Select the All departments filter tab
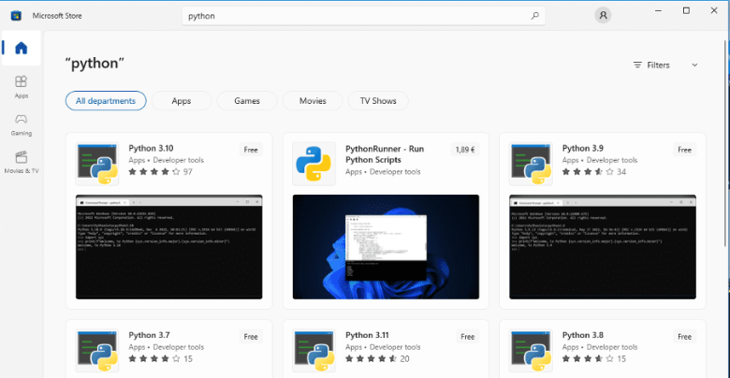This screenshot has width=730, height=378. coord(106,100)
